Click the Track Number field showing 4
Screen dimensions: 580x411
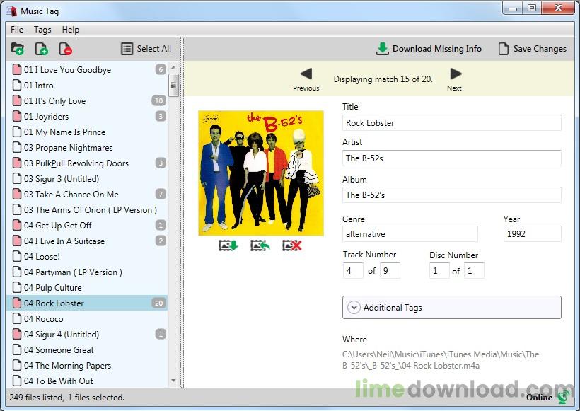(x=353, y=270)
